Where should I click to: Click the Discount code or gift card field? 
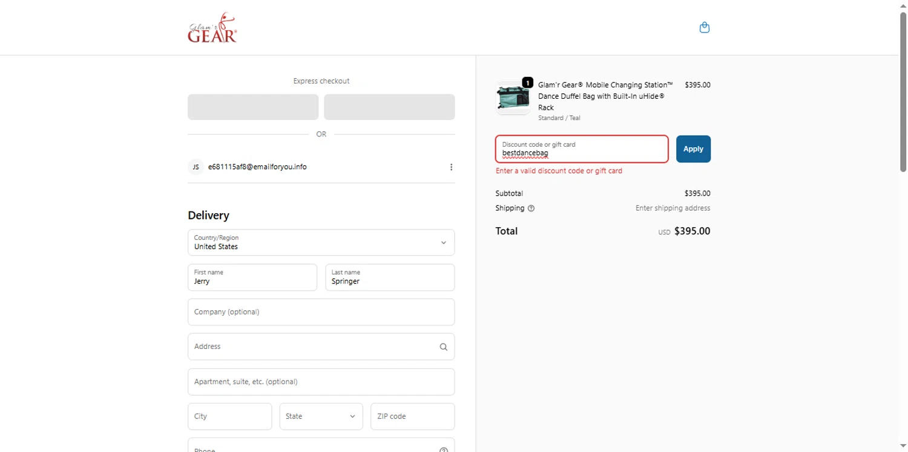coord(582,149)
